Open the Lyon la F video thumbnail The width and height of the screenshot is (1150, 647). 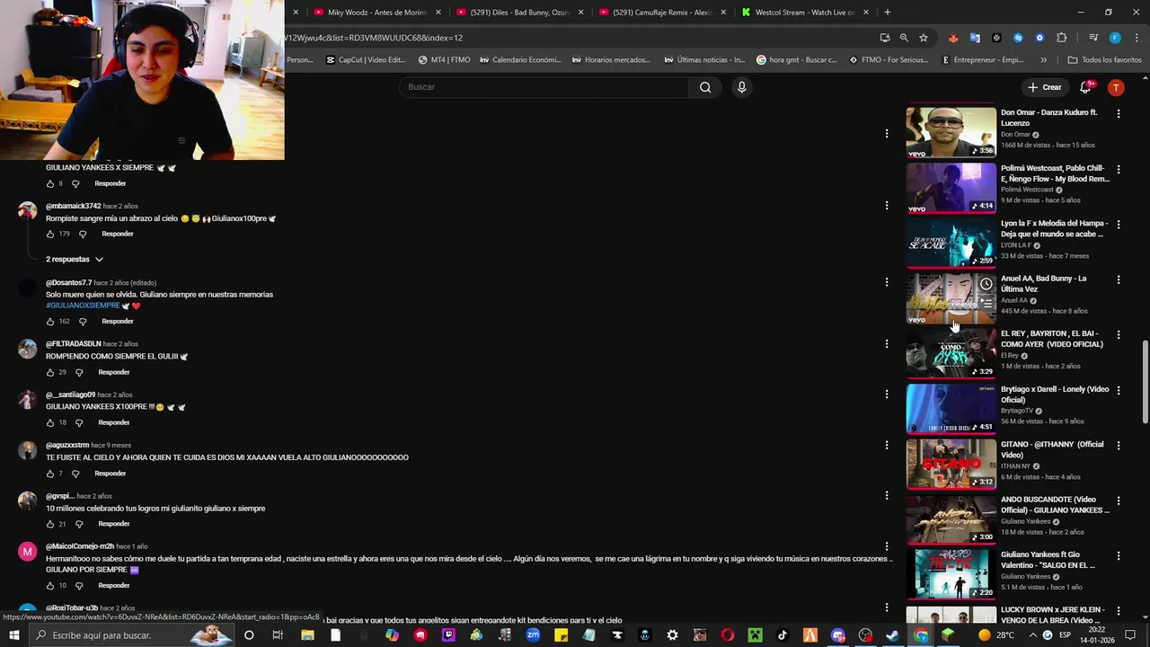click(x=951, y=243)
